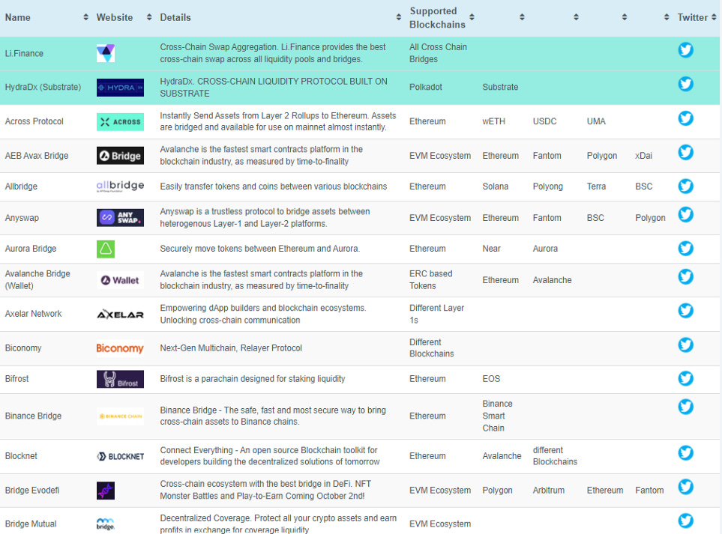The height and width of the screenshot is (534, 722).
Task: Sort table by Details column arrows
Action: (x=399, y=17)
